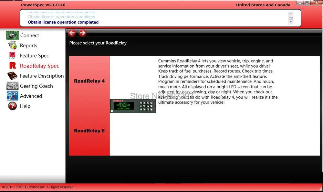Close the PowerSpec window
The height and width of the screenshot is (192, 323).
pyautogui.click(x=317, y=3)
